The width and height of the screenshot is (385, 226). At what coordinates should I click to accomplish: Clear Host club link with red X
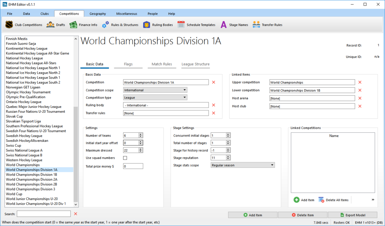[x=360, y=106]
